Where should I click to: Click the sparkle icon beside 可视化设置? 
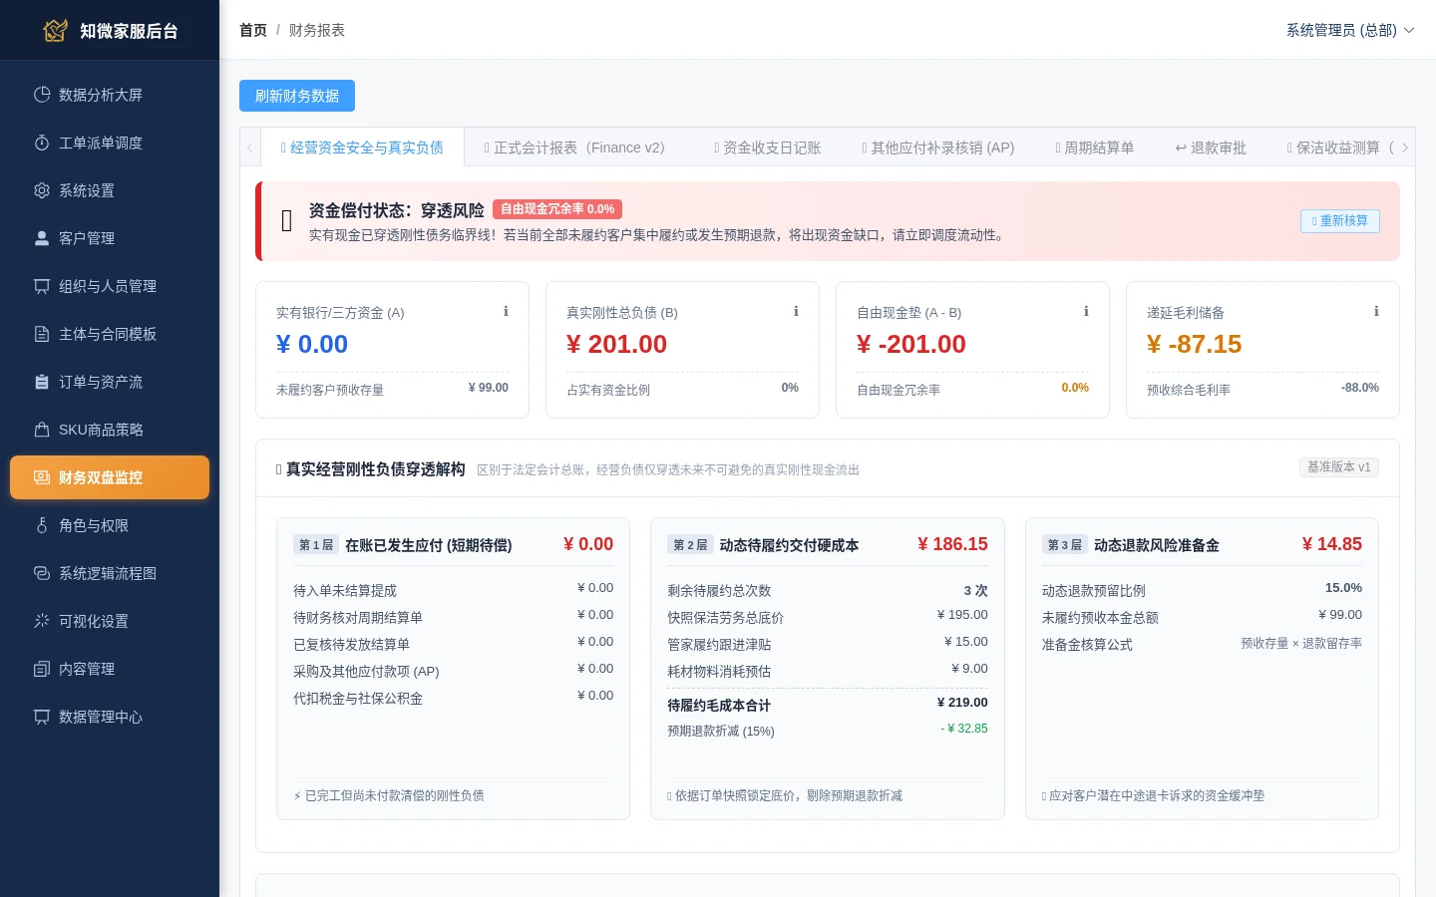tap(42, 621)
